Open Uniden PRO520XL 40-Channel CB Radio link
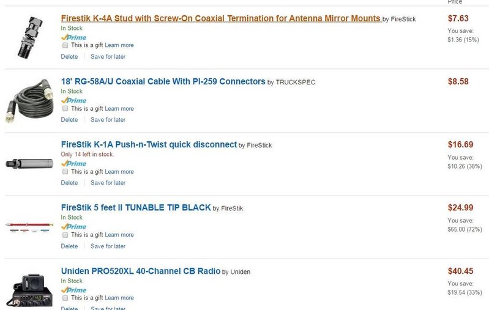489x310 pixels. [141, 271]
